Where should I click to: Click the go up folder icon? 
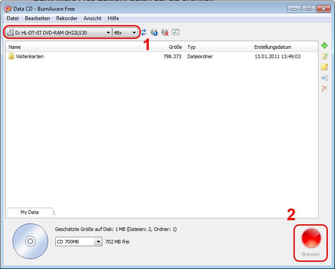point(325,56)
